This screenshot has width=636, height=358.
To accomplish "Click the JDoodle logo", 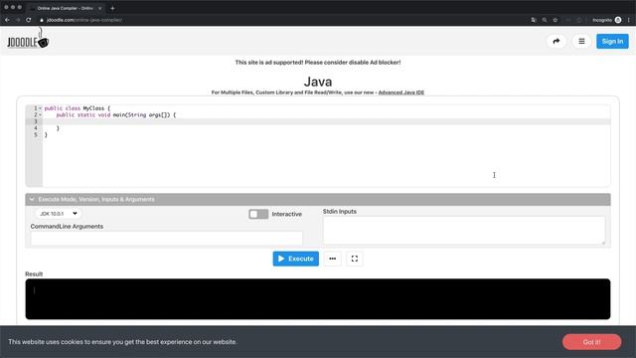I will pos(28,39).
